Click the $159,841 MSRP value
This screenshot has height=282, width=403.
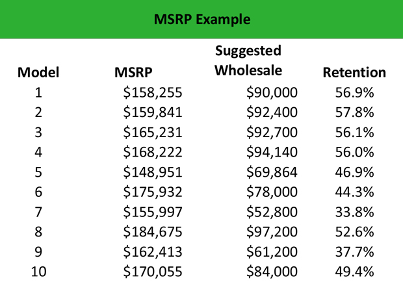click(x=152, y=112)
